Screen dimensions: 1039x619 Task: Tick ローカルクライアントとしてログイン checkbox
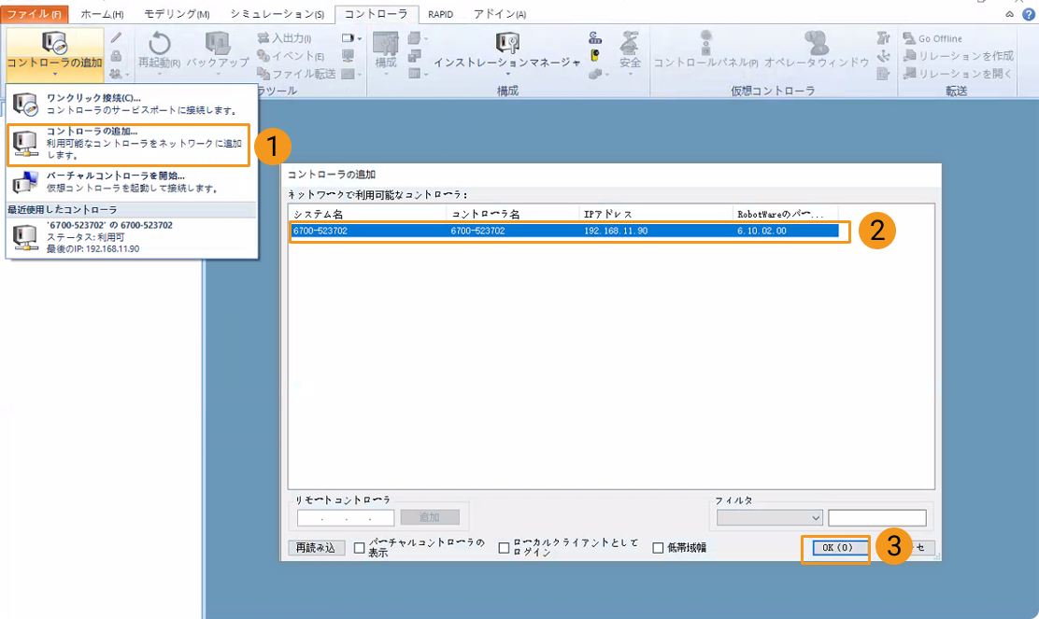click(505, 548)
